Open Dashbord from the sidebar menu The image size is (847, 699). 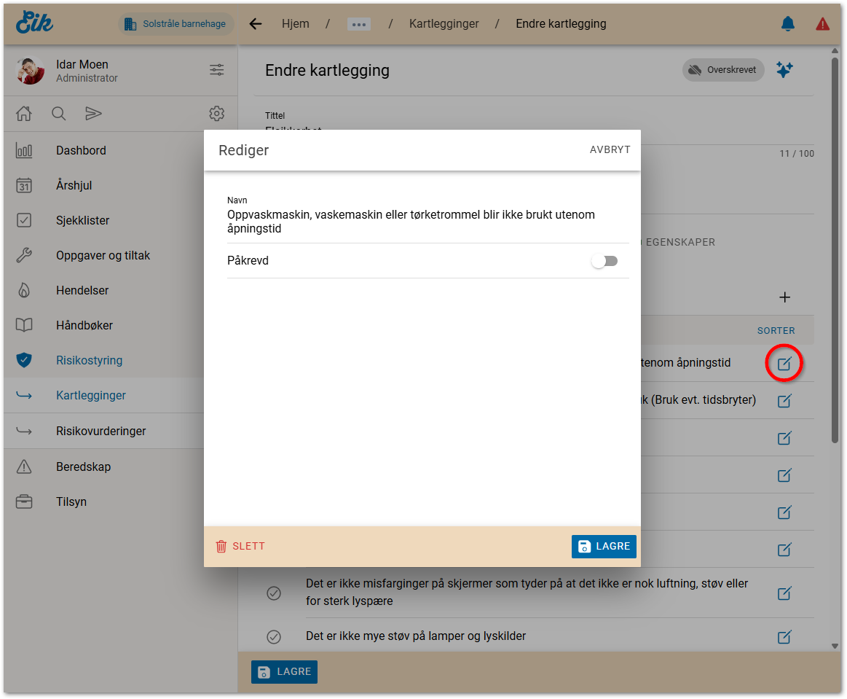[81, 150]
